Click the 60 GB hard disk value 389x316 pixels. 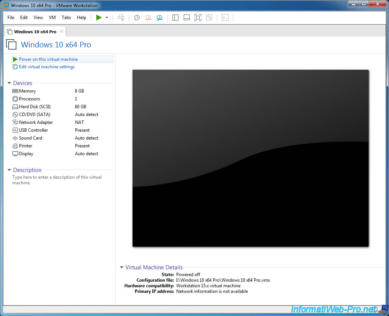[x=81, y=107]
